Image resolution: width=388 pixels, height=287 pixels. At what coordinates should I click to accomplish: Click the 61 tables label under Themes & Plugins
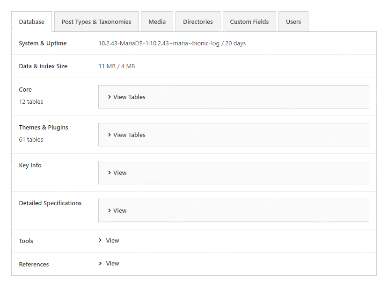(31, 139)
